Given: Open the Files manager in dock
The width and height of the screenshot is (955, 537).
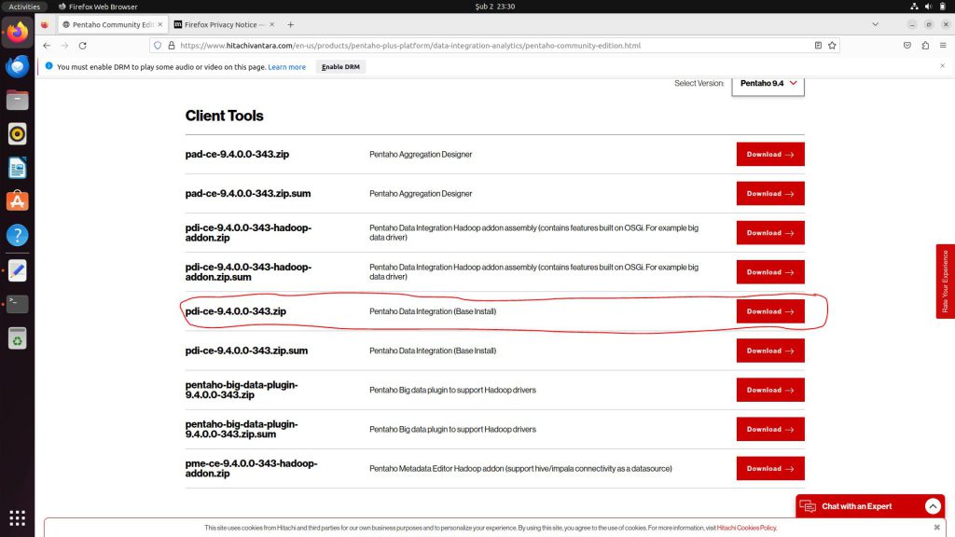Looking at the screenshot, I should (x=17, y=100).
